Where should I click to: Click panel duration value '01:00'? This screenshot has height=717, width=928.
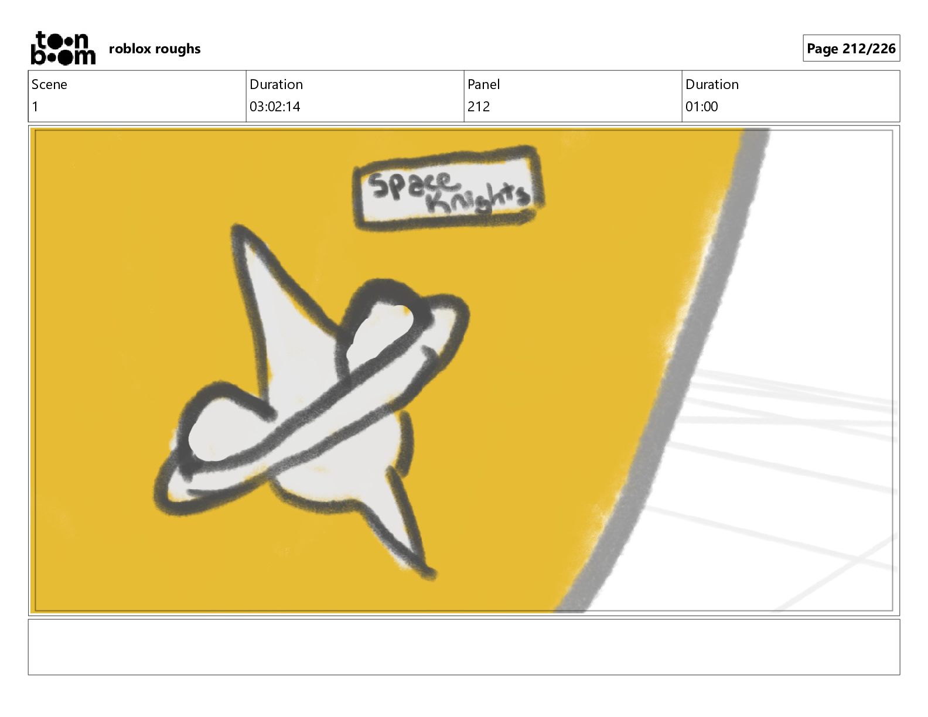701,107
